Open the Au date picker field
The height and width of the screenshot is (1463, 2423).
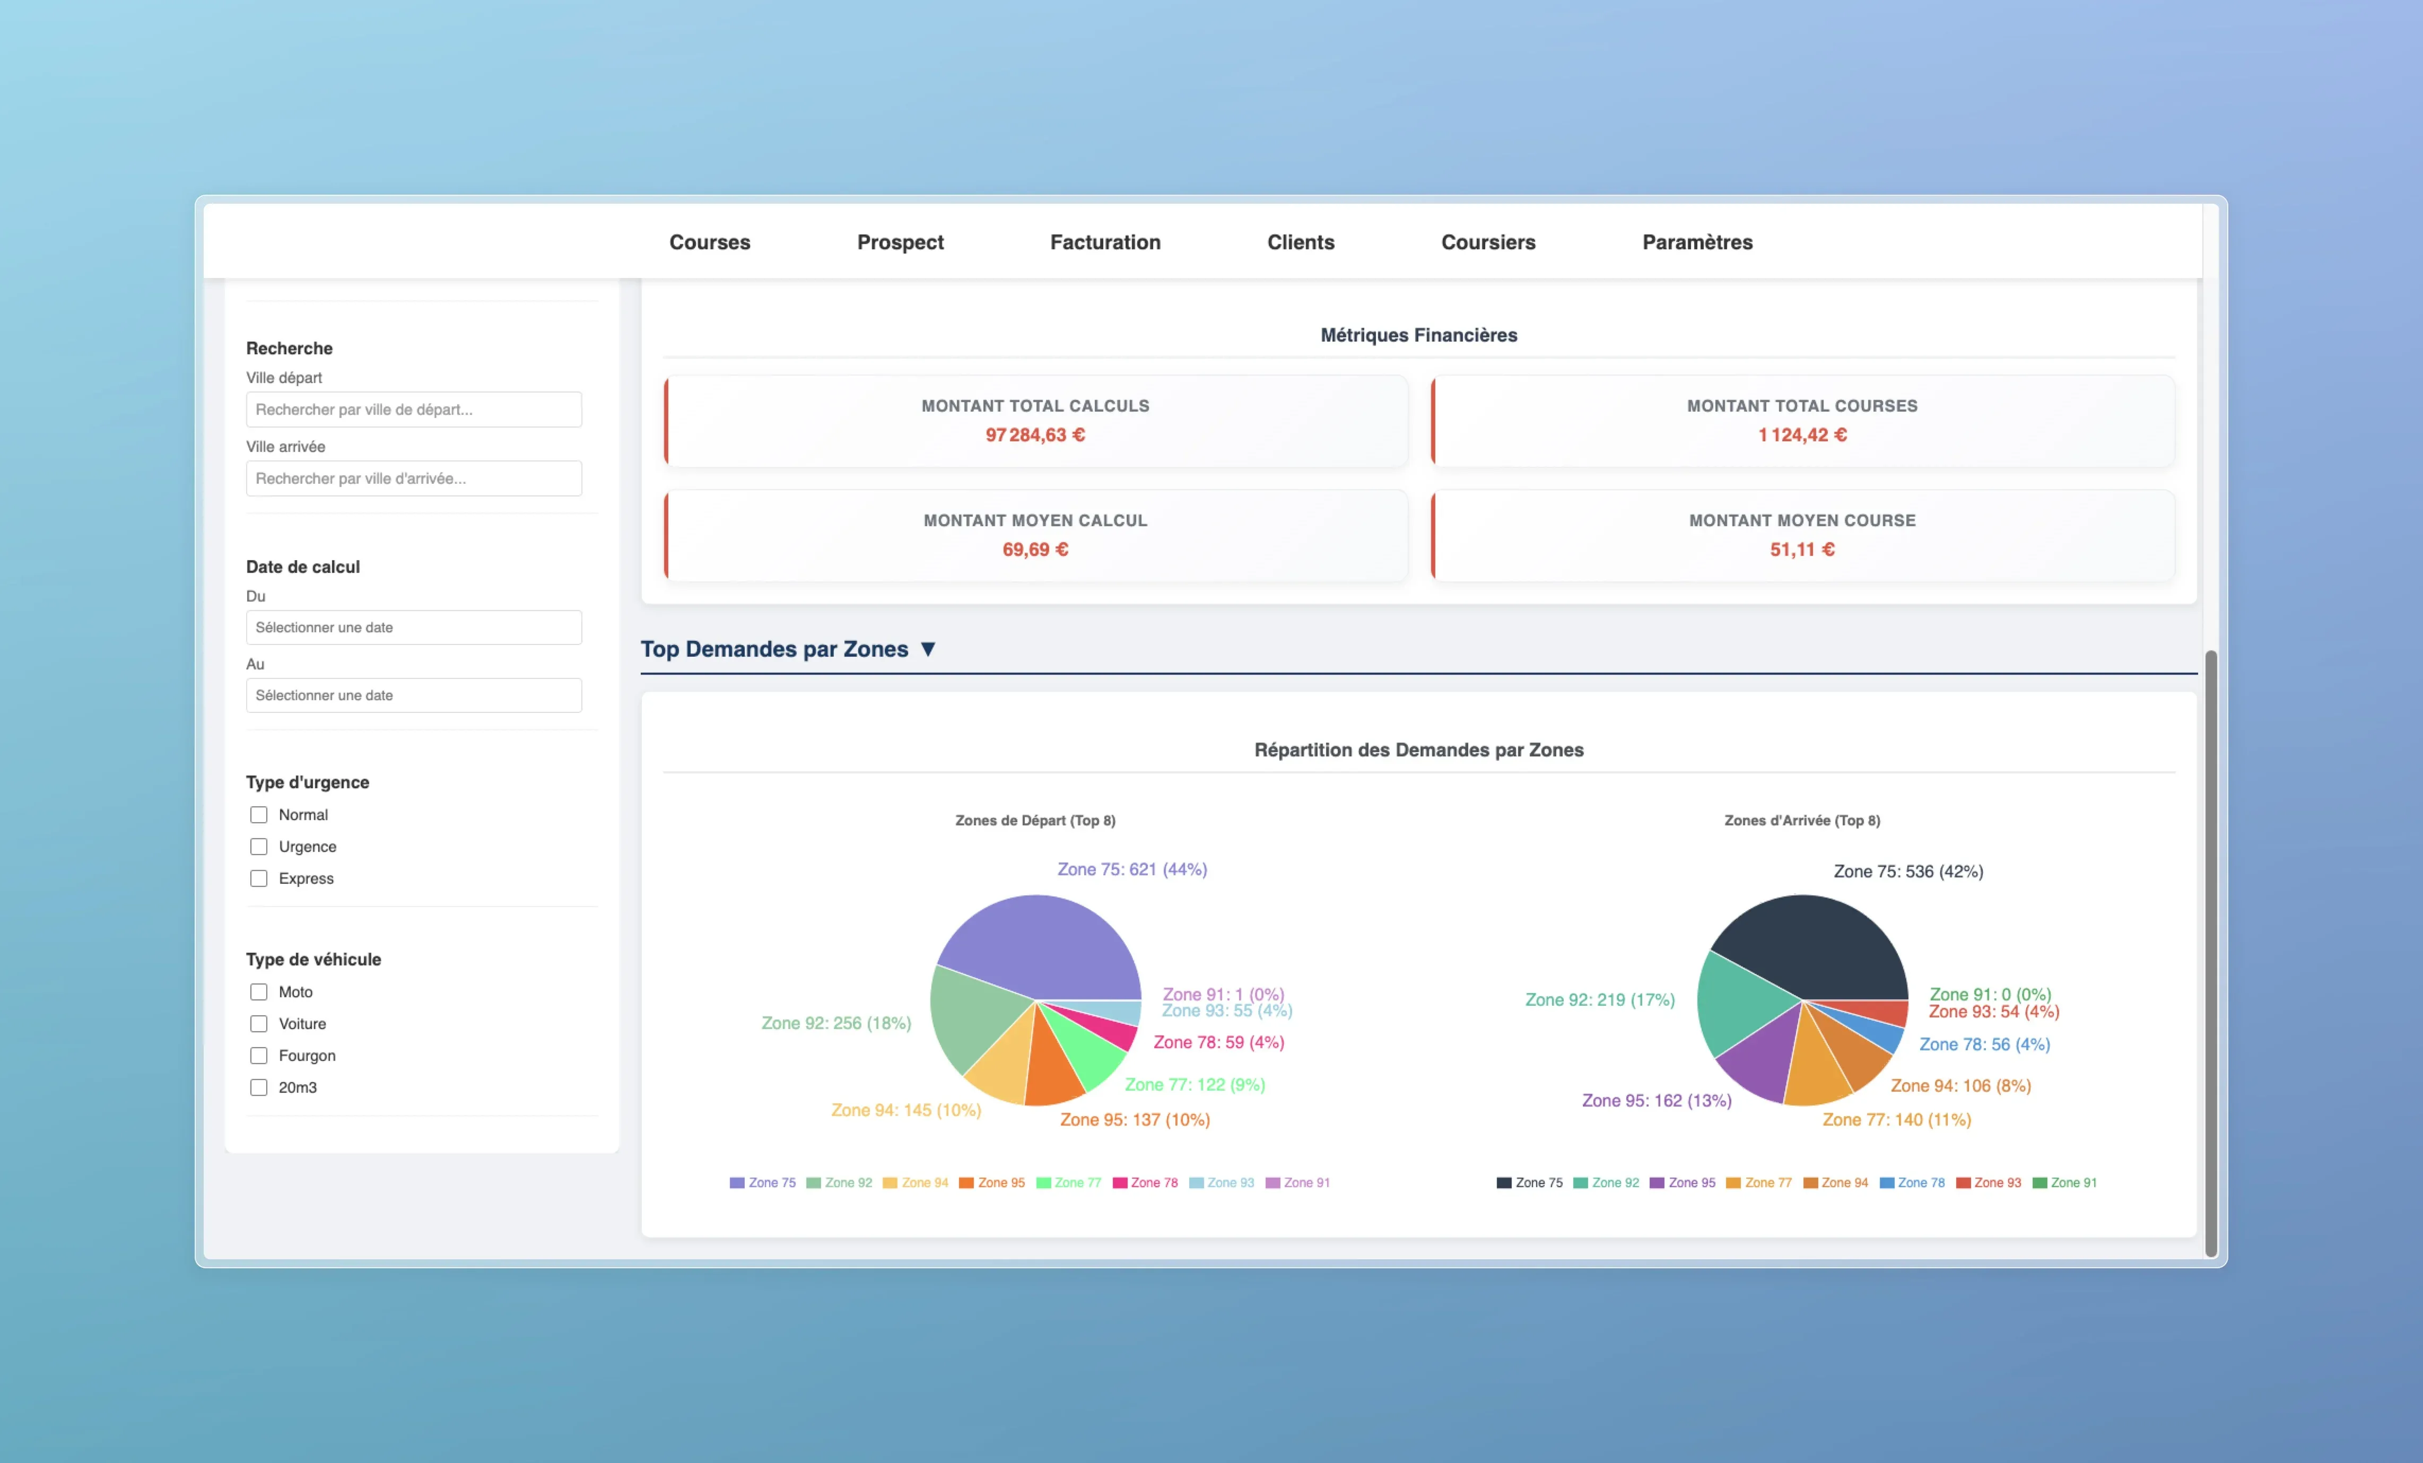pos(413,695)
